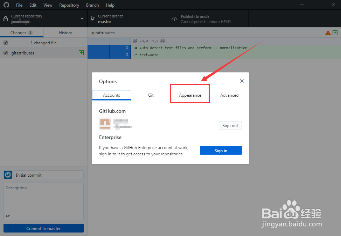The height and width of the screenshot is (236, 341).
Task: Select the Git tab in Options
Action: (x=151, y=95)
